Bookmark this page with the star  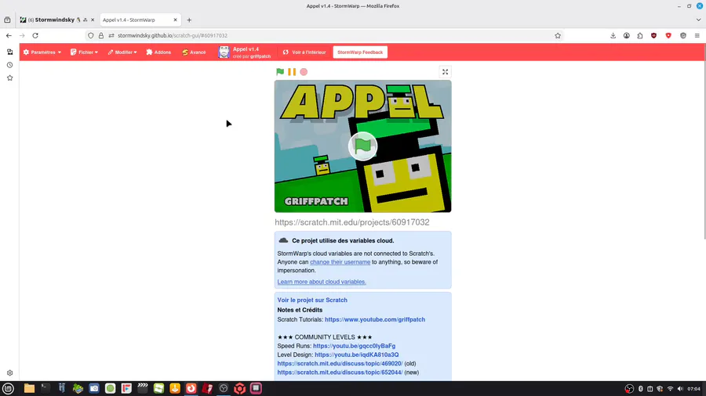pos(558,35)
